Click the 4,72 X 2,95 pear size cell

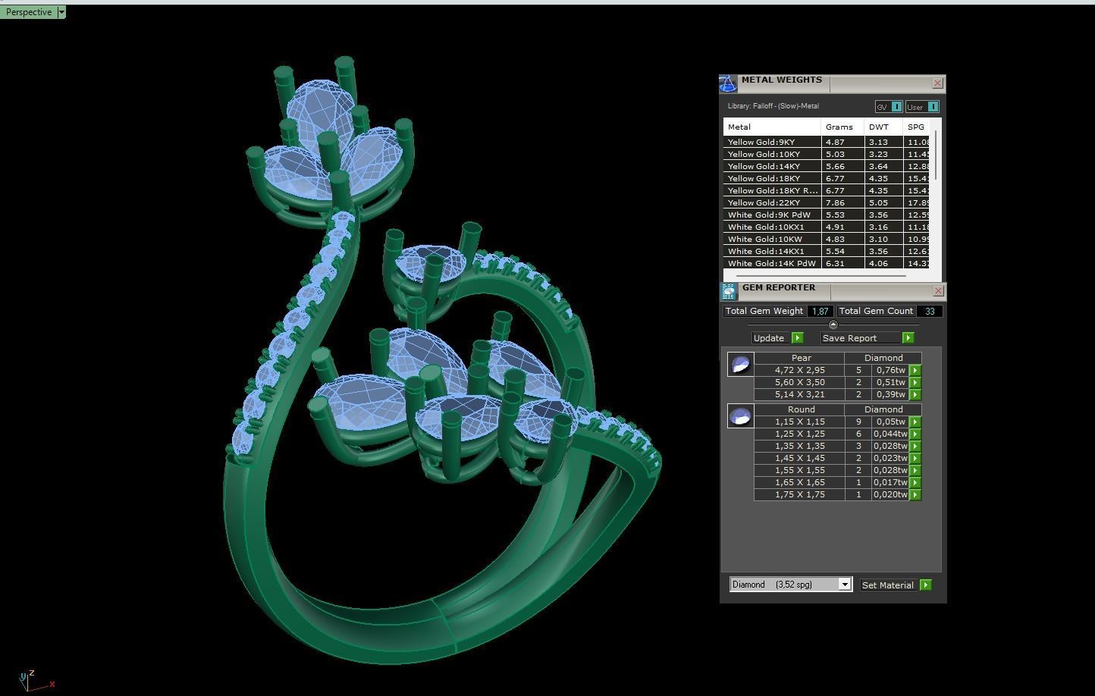pos(800,371)
